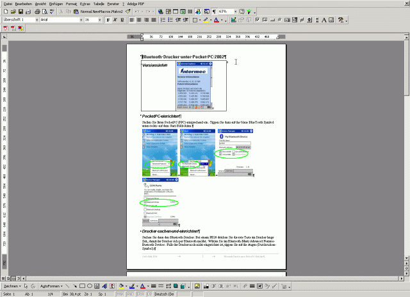Open the Tabelle menu

coord(99,4)
